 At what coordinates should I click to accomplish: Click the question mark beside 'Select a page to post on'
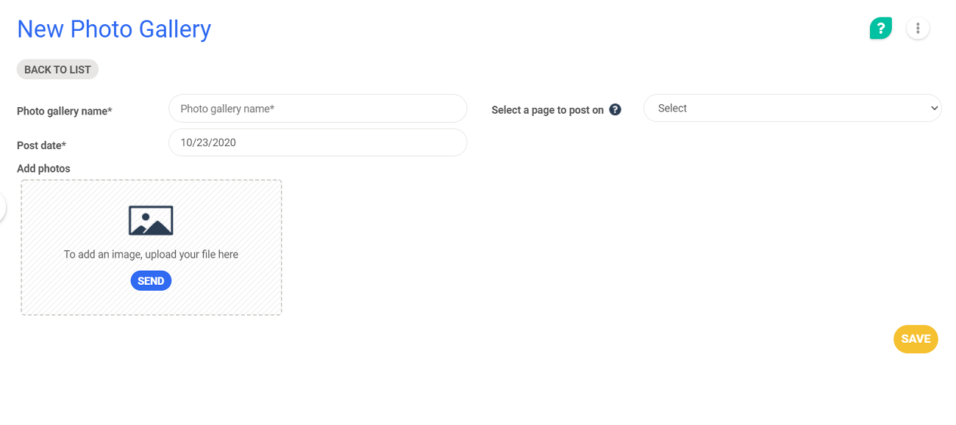pos(616,109)
